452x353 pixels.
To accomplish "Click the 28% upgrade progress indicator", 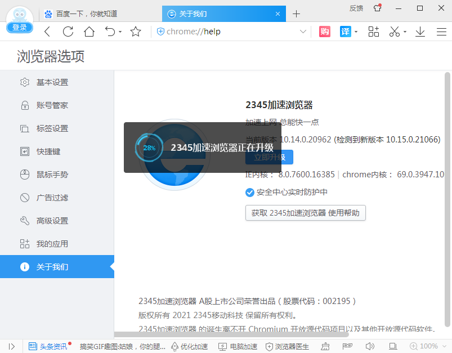I will [x=149, y=148].
